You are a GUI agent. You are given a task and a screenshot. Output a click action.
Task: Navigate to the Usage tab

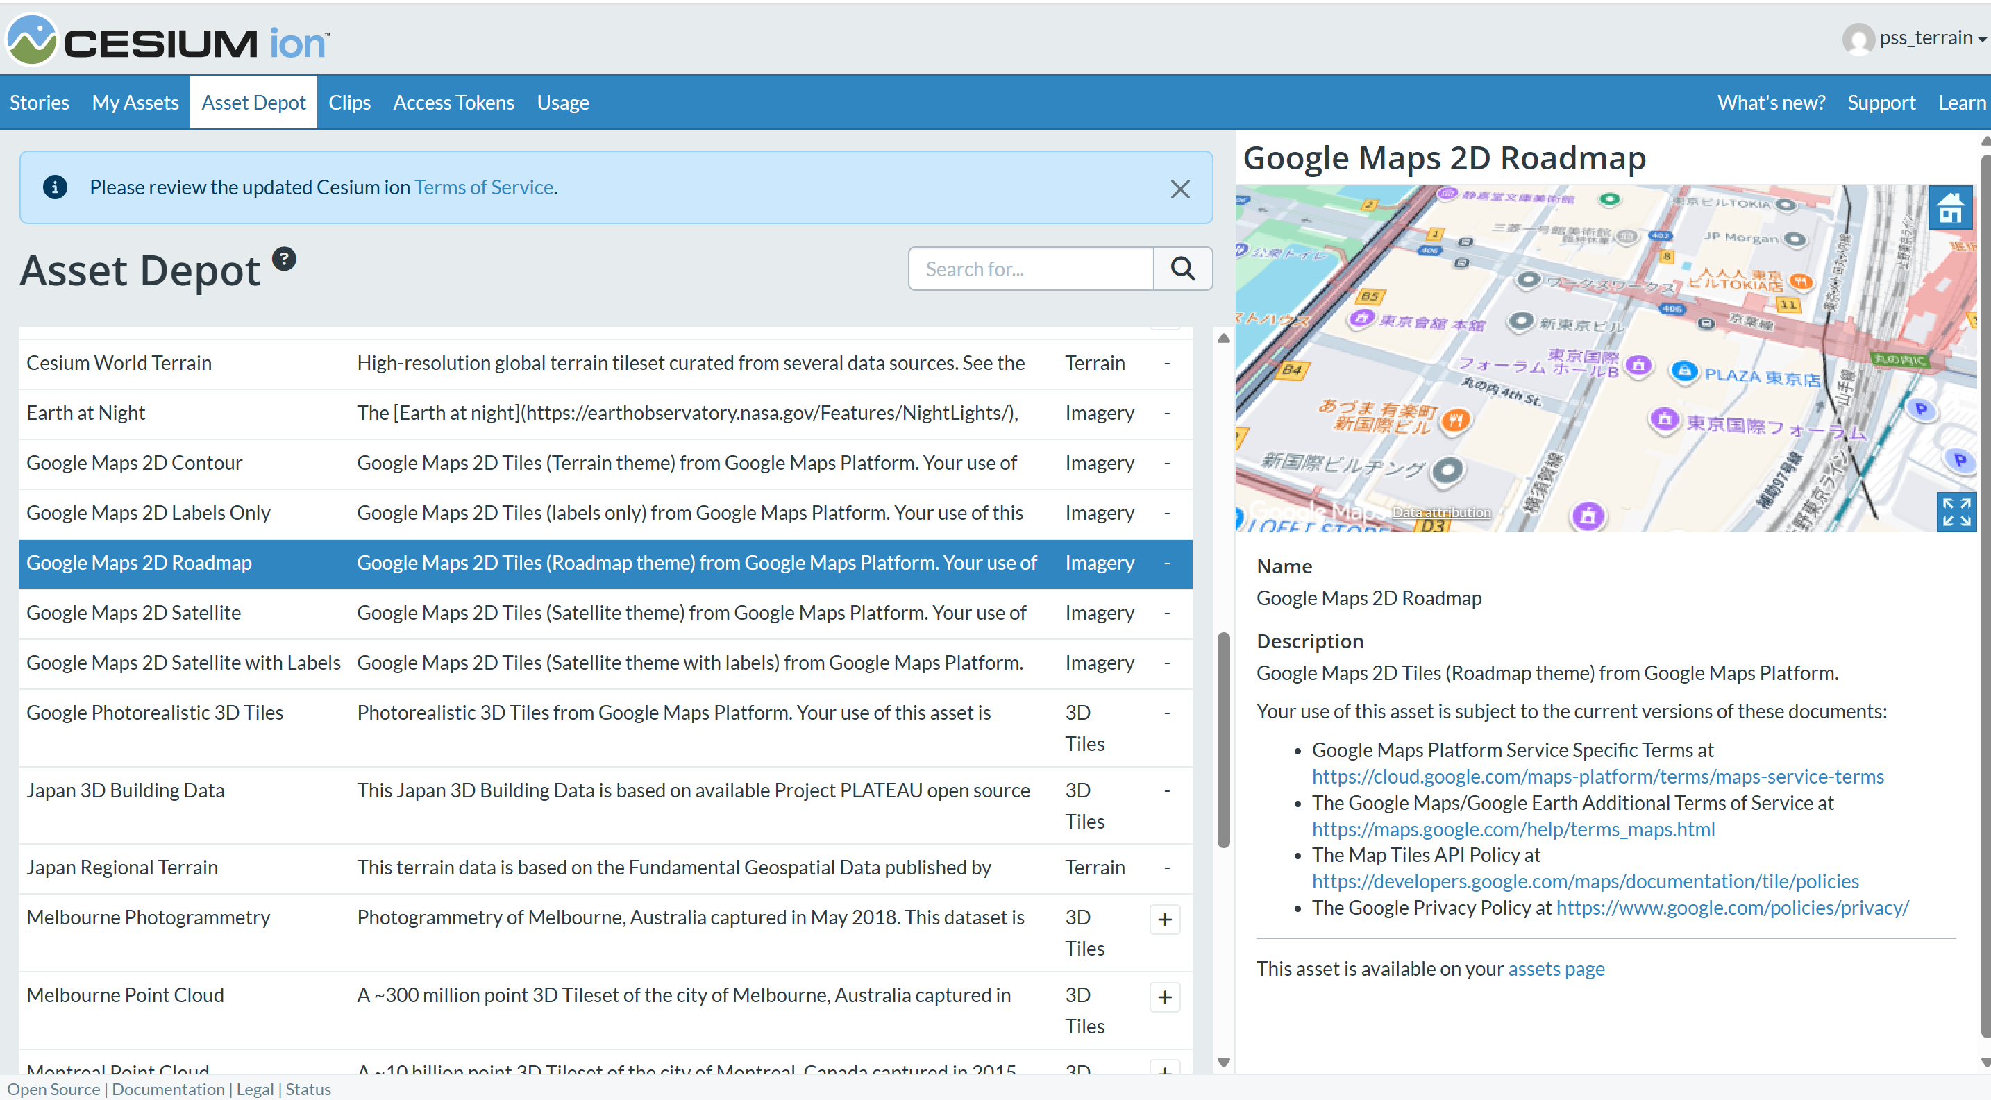coord(562,101)
